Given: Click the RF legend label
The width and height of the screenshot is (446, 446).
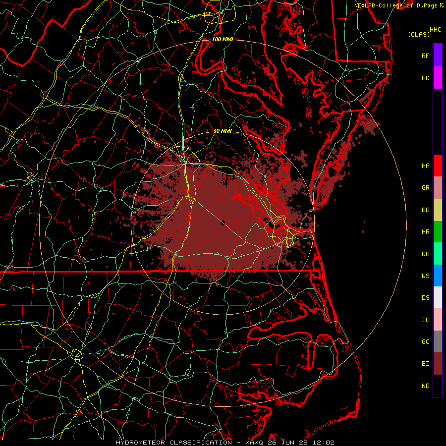Looking at the screenshot, I should (425, 56).
